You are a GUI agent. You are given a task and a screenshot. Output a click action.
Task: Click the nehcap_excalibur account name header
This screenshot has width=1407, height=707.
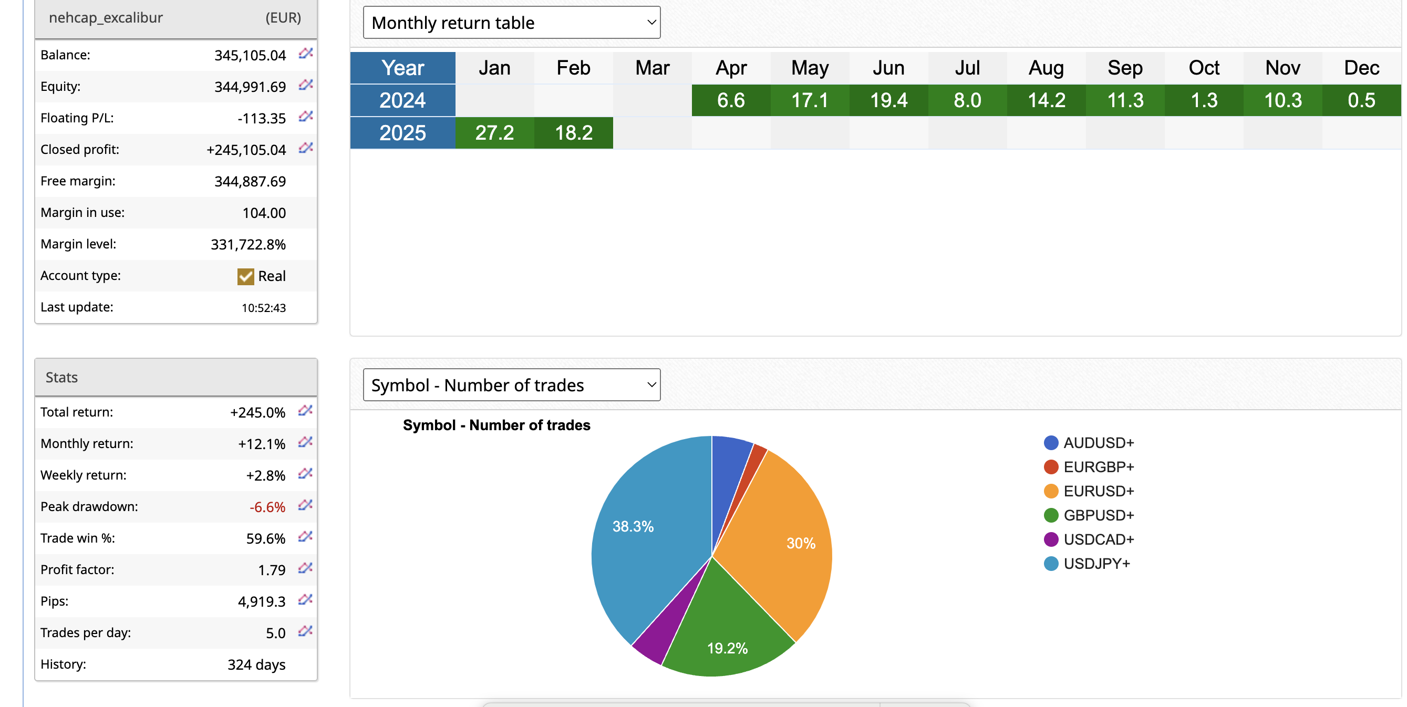[x=106, y=18]
